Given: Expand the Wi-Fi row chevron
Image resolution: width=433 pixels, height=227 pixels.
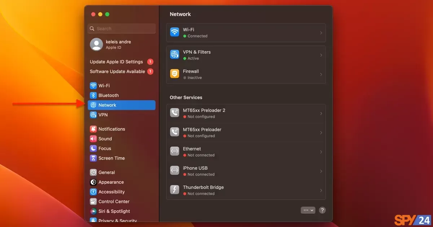Looking at the screenshot, I should [321, 33].
